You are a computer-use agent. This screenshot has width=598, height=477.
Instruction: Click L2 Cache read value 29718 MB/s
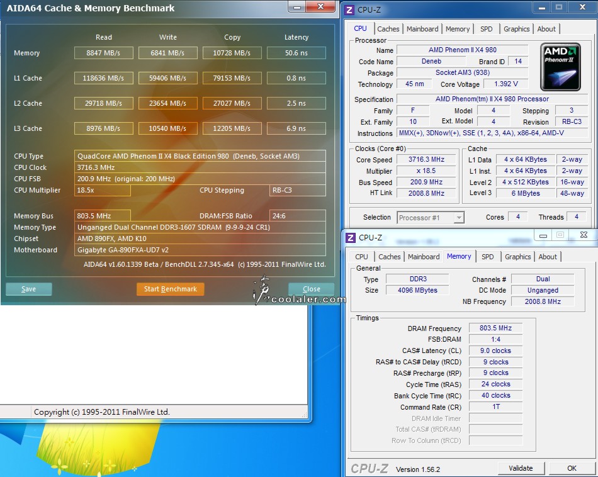pos(103,103)
